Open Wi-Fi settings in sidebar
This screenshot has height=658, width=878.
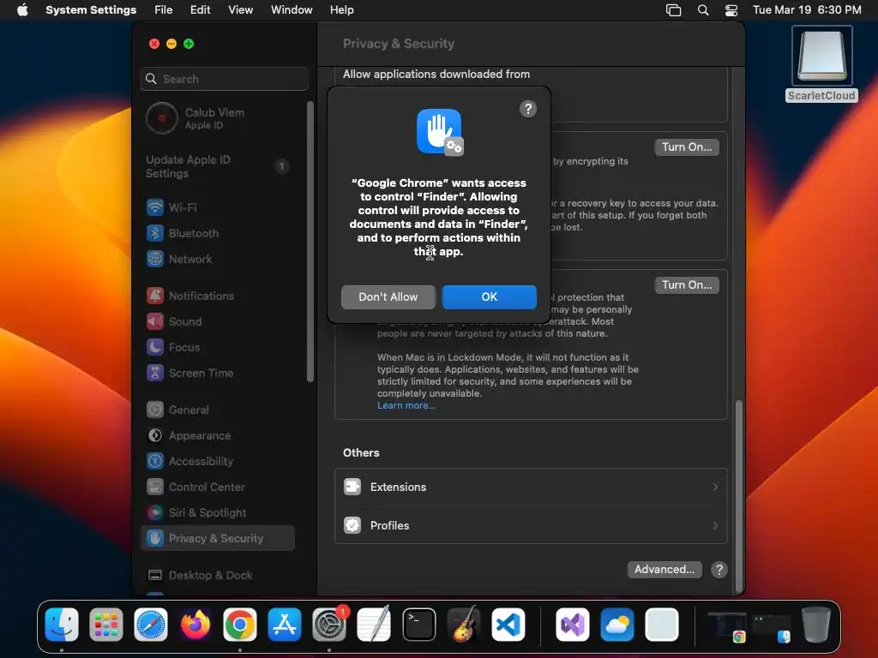click(218, 207)
